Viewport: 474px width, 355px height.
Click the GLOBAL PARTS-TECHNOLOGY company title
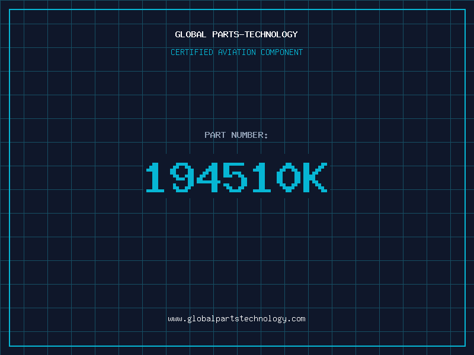click(236, 34)
